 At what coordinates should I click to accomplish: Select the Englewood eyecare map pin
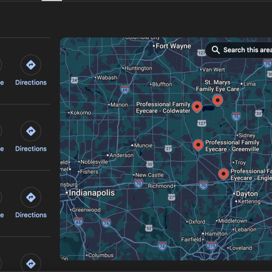click(224, 174)
